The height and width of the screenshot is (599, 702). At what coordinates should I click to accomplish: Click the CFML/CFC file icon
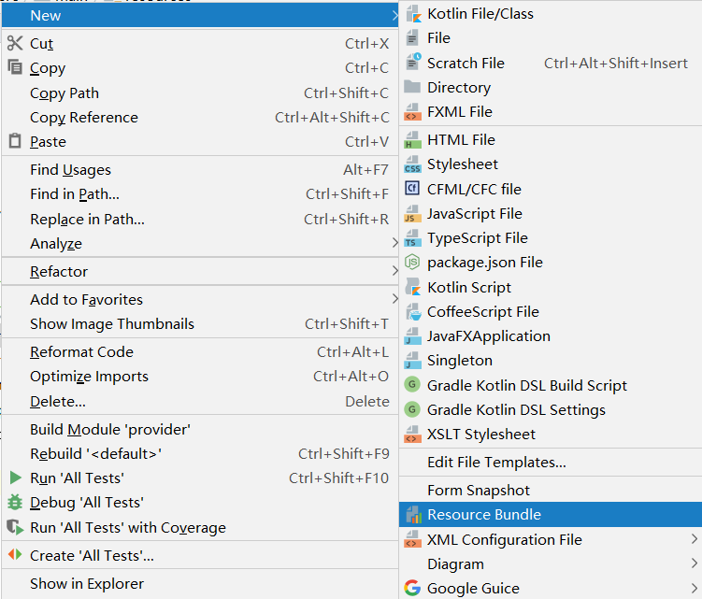click(412, 189)
